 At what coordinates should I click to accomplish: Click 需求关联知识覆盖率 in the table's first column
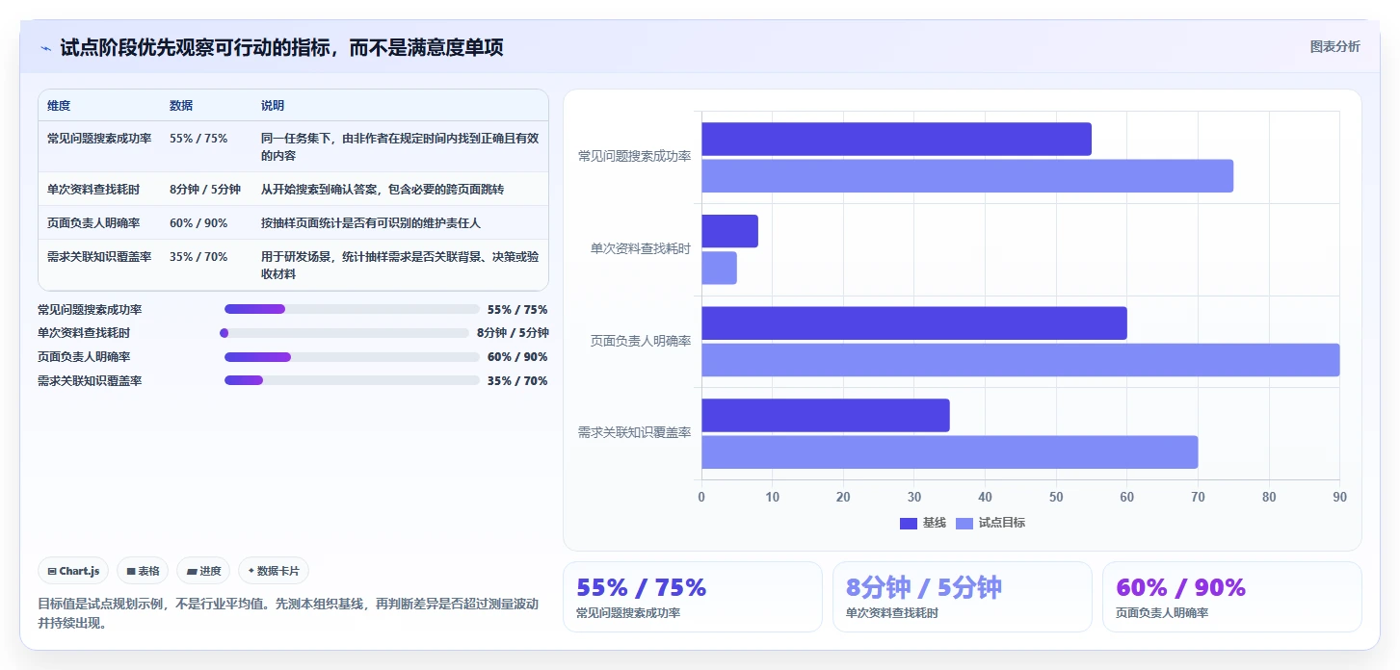pyautogui.click(x=99, y=257)
